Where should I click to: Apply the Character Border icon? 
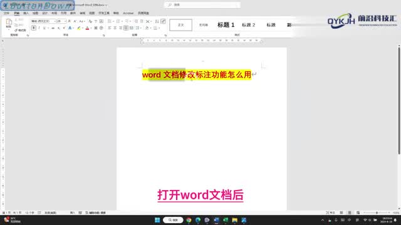[102, 21]
